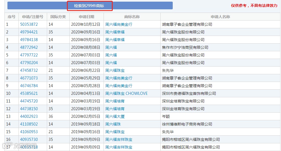Click trademark 周六福 in row 5
Image resolution: width=281 pixels, height=151 pixels.
coord(111,55)
